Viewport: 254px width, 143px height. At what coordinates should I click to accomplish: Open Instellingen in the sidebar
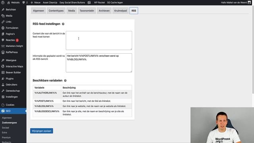pyautogui.click(x=12, y=97)
